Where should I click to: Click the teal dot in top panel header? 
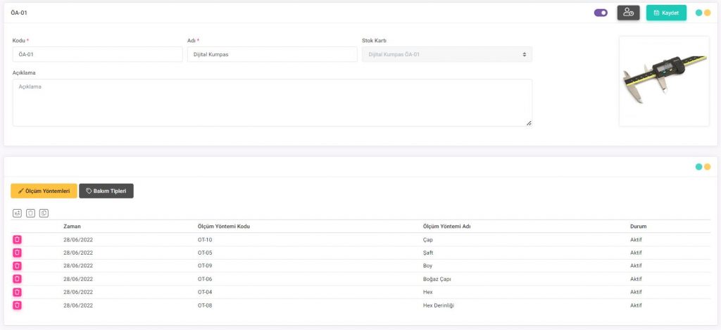[x=698, y=13]
